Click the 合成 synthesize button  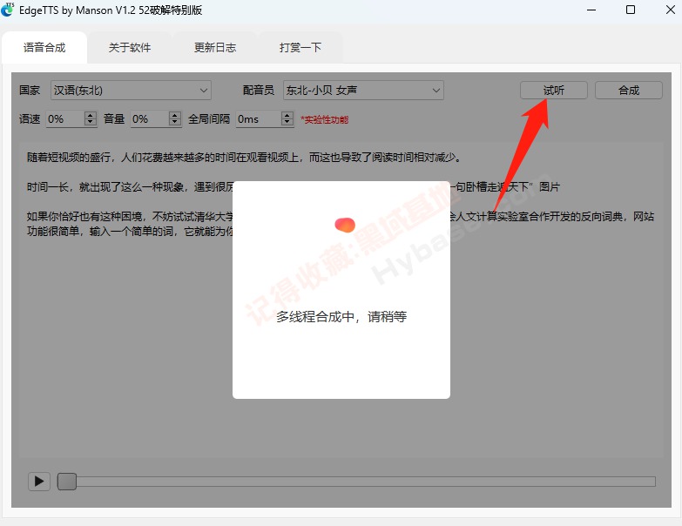coord(629,91)
